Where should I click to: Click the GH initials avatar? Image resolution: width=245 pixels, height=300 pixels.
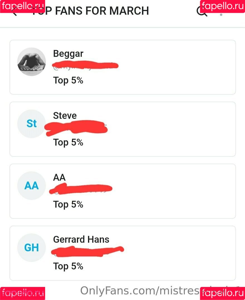coord(31,247)
